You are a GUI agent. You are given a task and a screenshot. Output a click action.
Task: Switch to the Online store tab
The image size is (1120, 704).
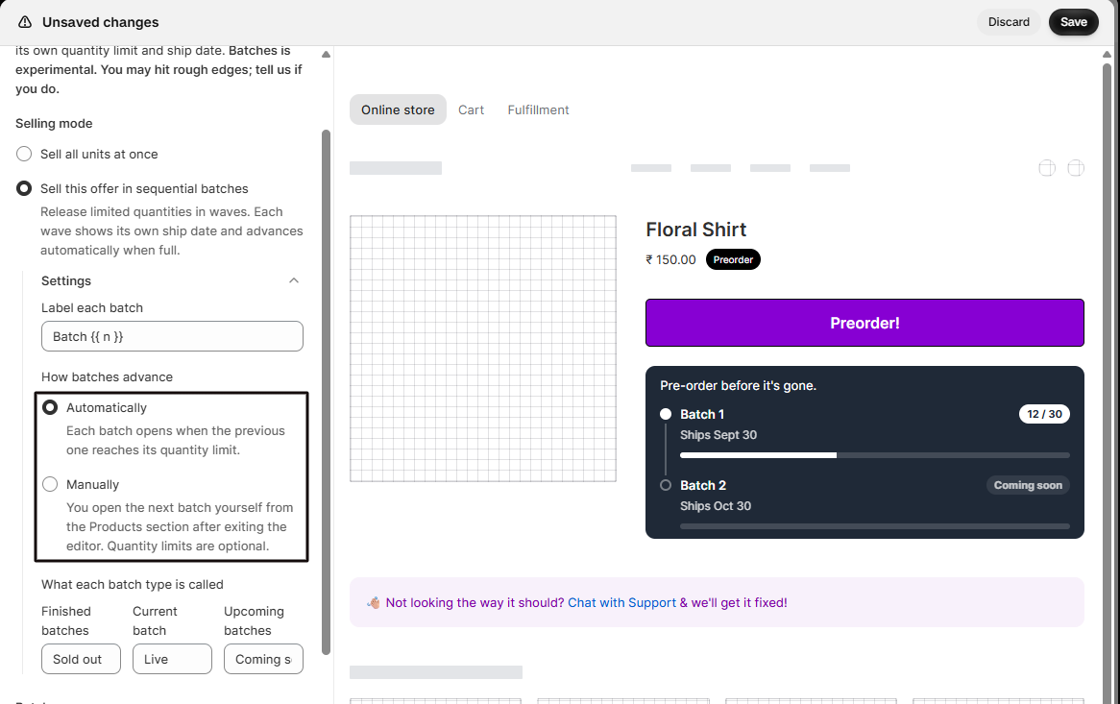(x=398, y=109)
